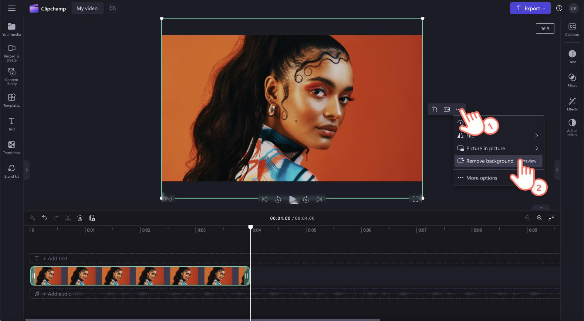Viewport: 584px width, 321px height.
Task: Click the Add audio track
Action: [295, 294]
